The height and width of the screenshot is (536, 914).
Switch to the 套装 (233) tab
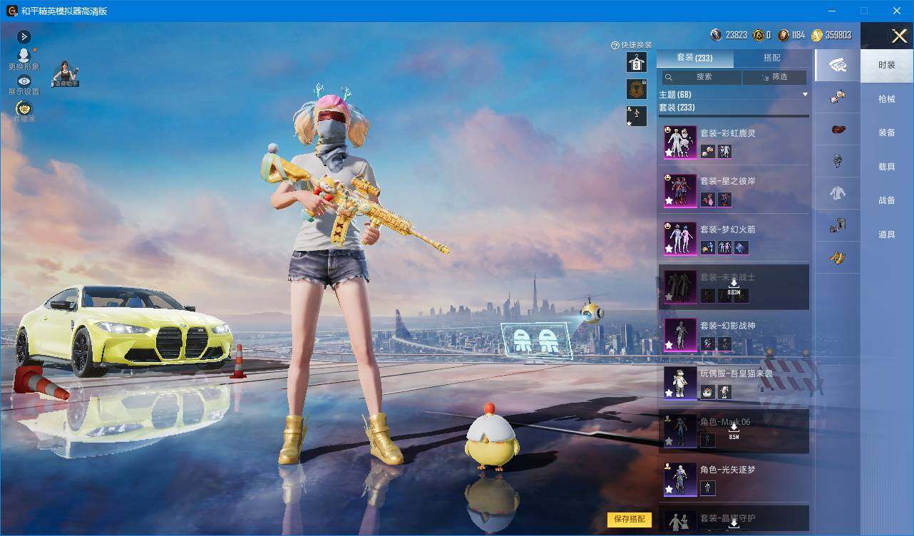click(694, 58)
